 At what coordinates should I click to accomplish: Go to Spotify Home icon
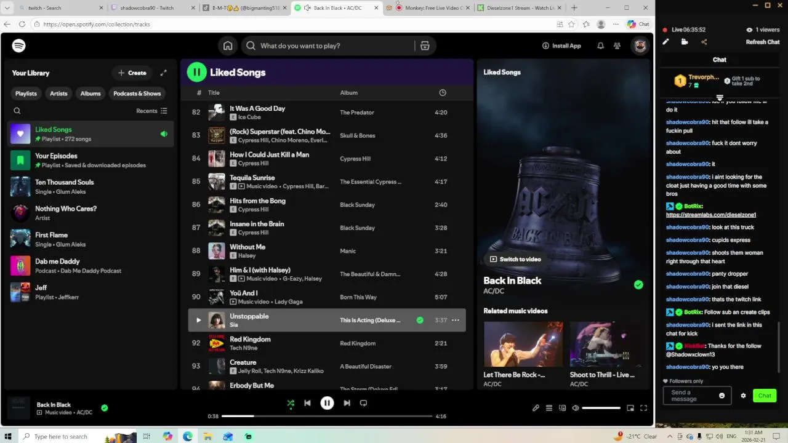point(228,46)
